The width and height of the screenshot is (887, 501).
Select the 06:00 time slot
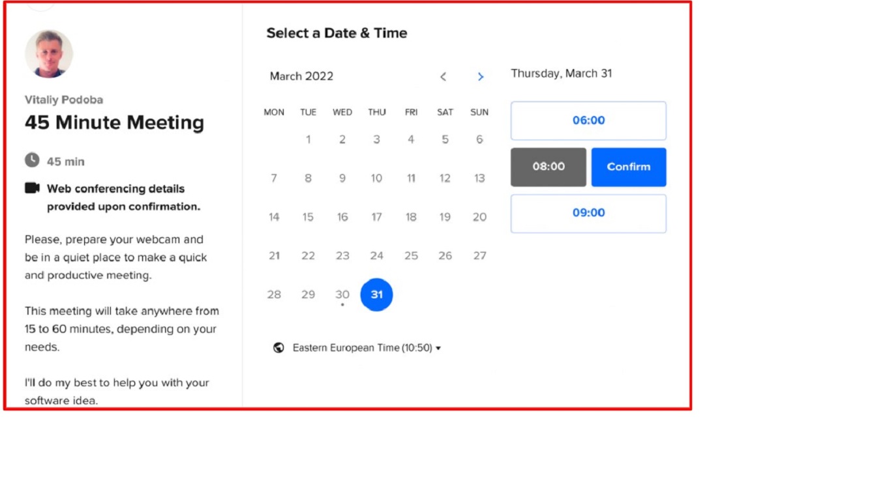click(x=588, y=121)
